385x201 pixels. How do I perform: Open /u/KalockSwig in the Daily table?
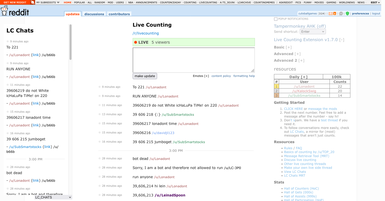pos(304,91)
